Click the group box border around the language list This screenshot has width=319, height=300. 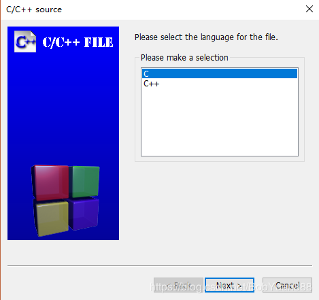304,110
